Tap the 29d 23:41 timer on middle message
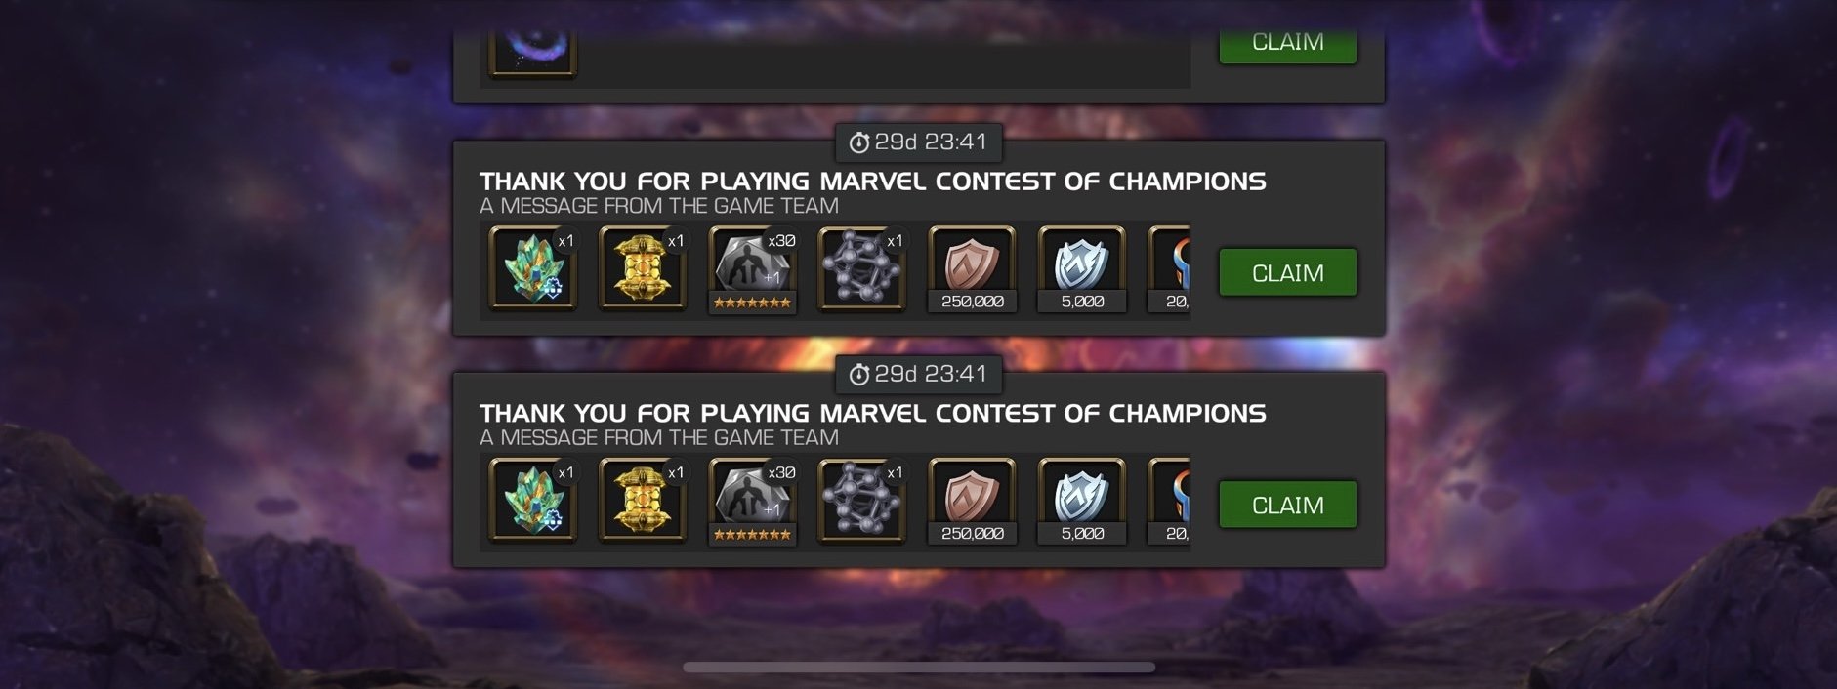The width and height of the screenshot is (1837, 689). (918, 142)
